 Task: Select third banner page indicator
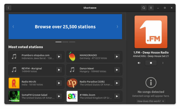tap(72, 42)
